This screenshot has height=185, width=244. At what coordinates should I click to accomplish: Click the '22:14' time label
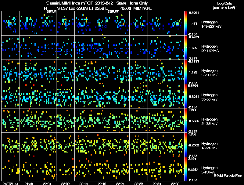(x=84, y=184)
